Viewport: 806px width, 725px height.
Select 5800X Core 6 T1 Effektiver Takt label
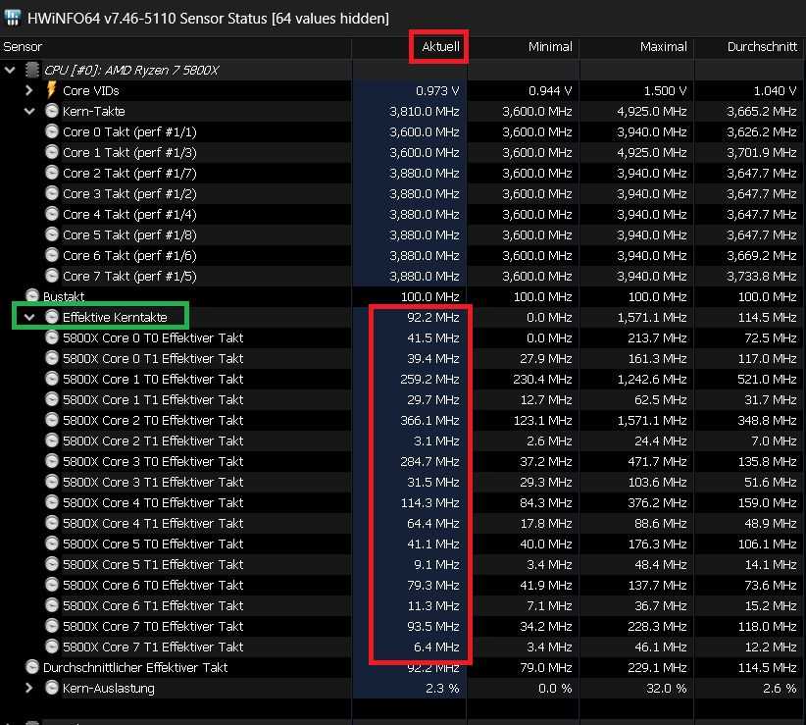[153, 605]
